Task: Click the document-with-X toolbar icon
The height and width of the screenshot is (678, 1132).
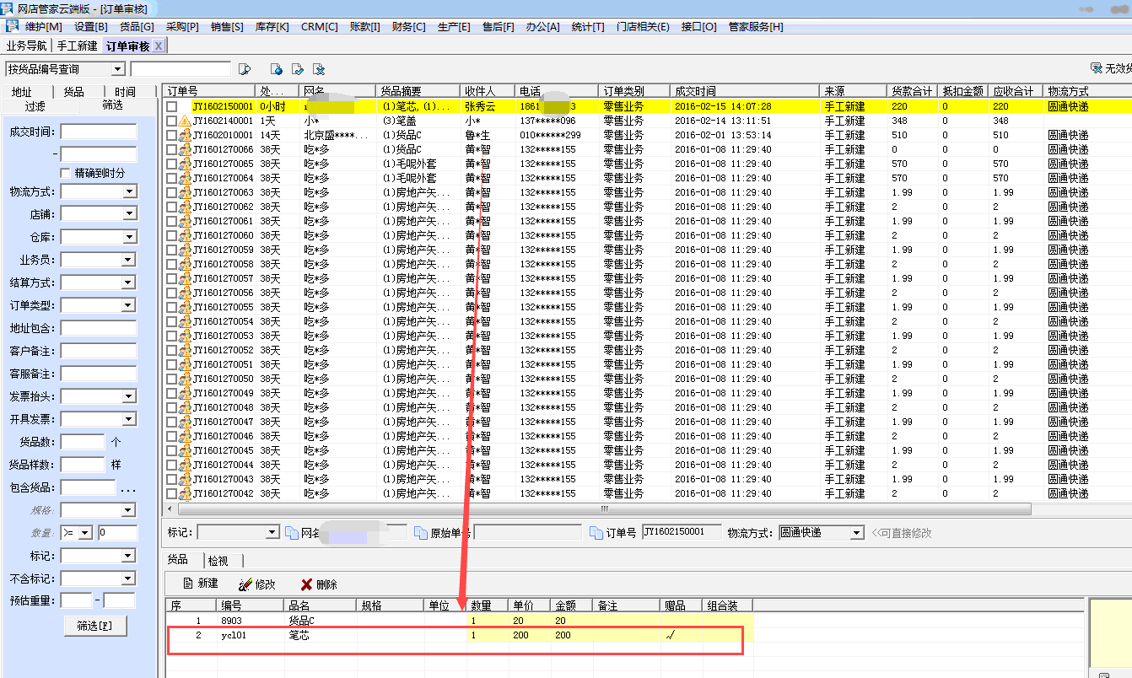Action: 319,69
